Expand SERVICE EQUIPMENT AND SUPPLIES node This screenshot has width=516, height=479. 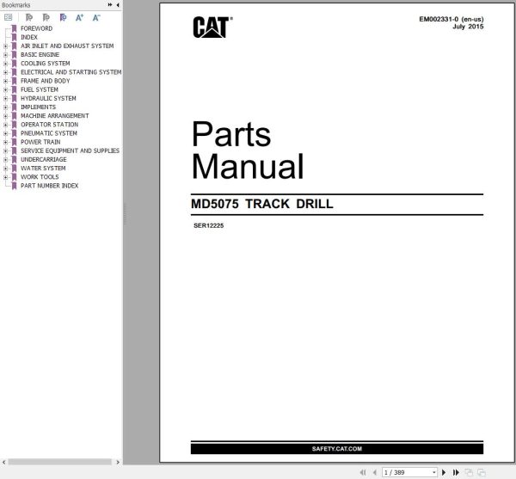5,150
